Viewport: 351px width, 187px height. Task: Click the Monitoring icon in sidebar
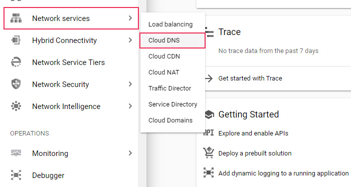tap(16, 153)
